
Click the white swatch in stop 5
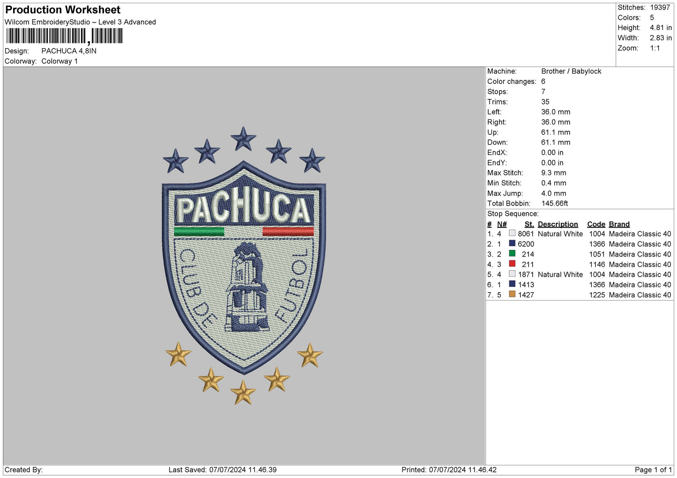(x=512, y=274)
